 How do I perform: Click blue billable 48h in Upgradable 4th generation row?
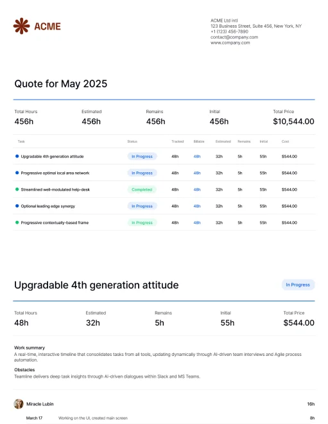197,156
